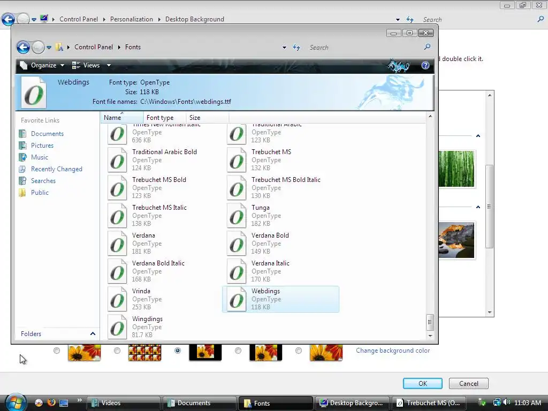The height and width of the screenshot is (411, 548).
Task: Select the fifth picture position radio button
Action: click(x=299, y=351)
